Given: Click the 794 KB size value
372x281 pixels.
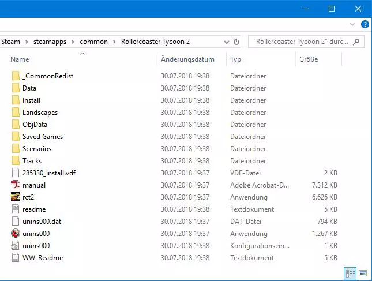Looking at the screenshot, I should (327, 221).
